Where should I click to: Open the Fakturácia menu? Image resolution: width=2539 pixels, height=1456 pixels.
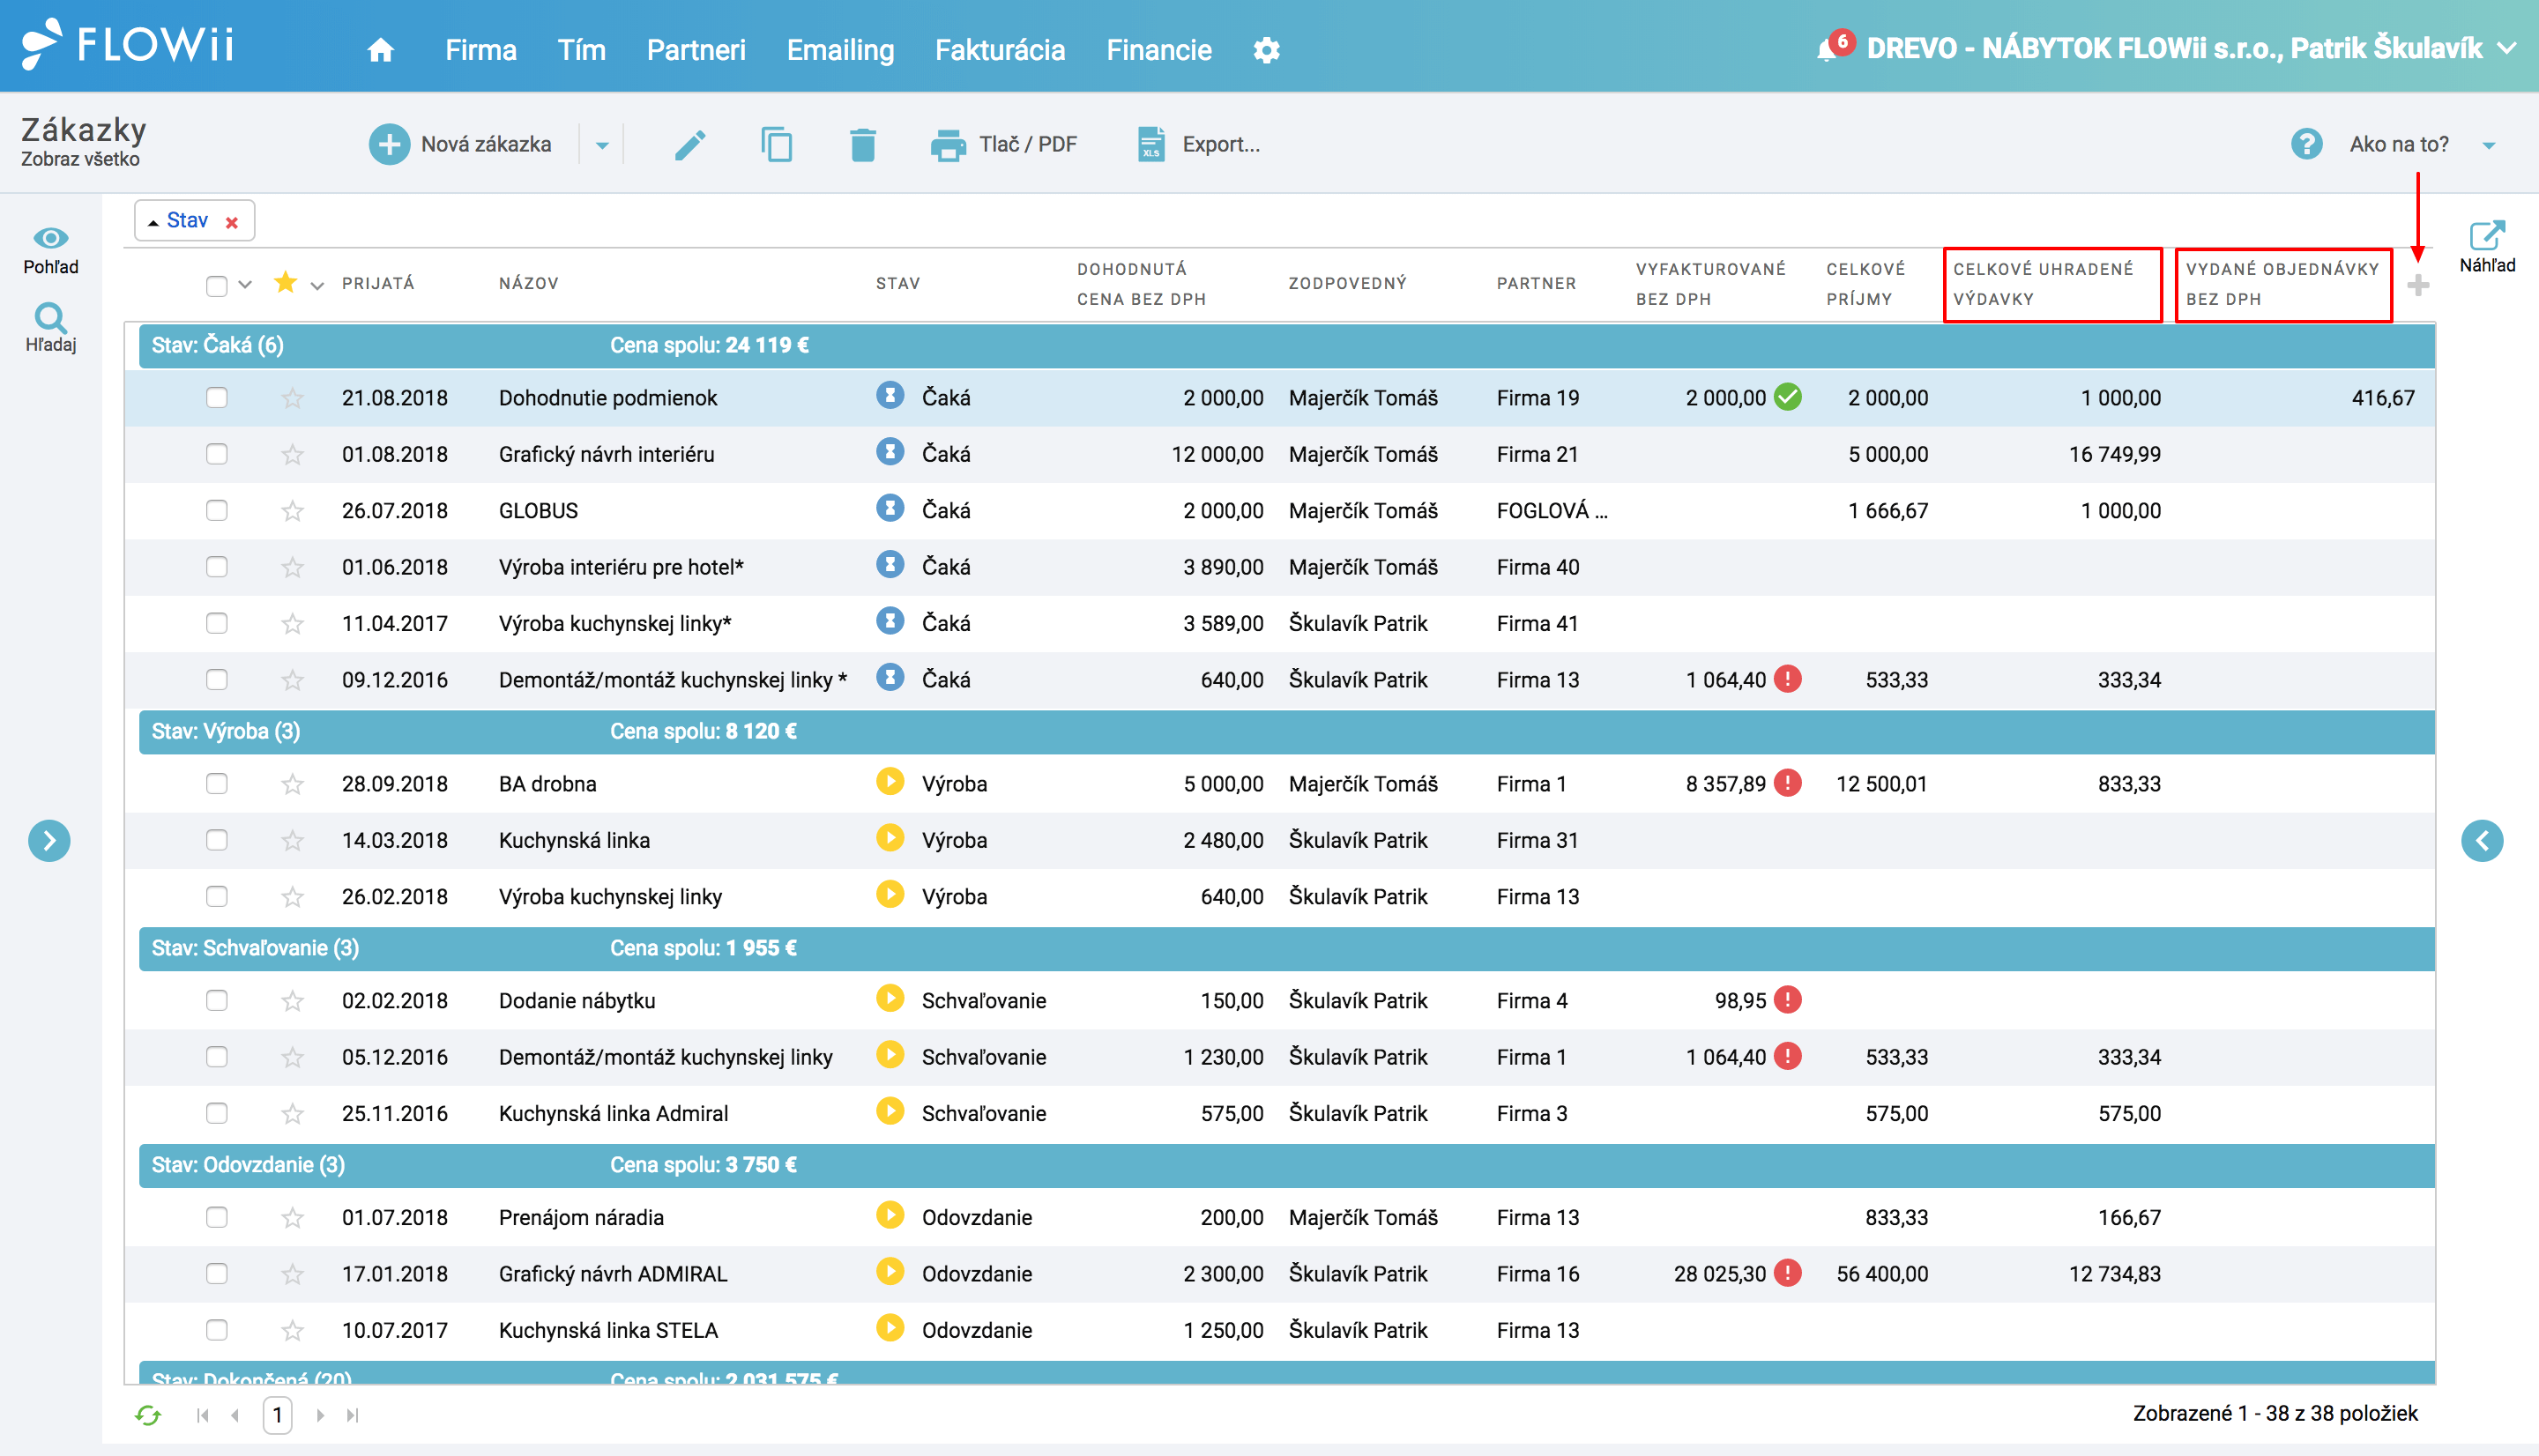(x=999, y=49)
